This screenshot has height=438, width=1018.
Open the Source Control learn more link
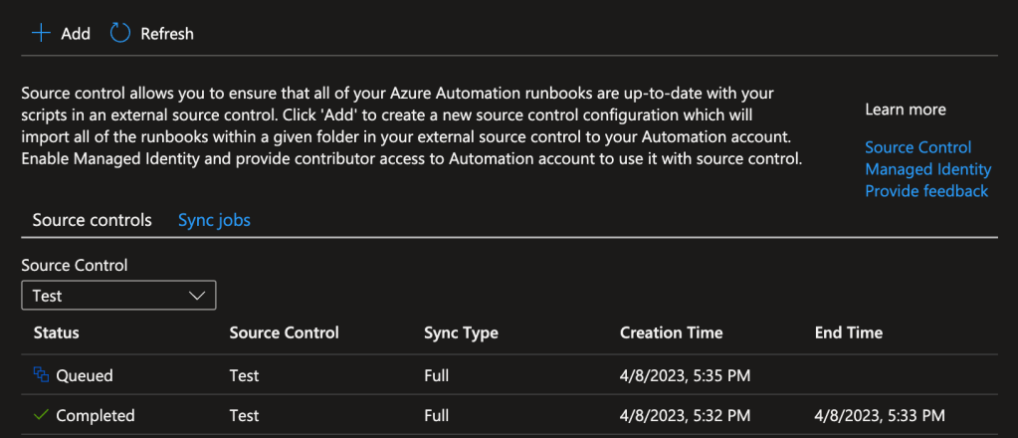tap(917, 147)
